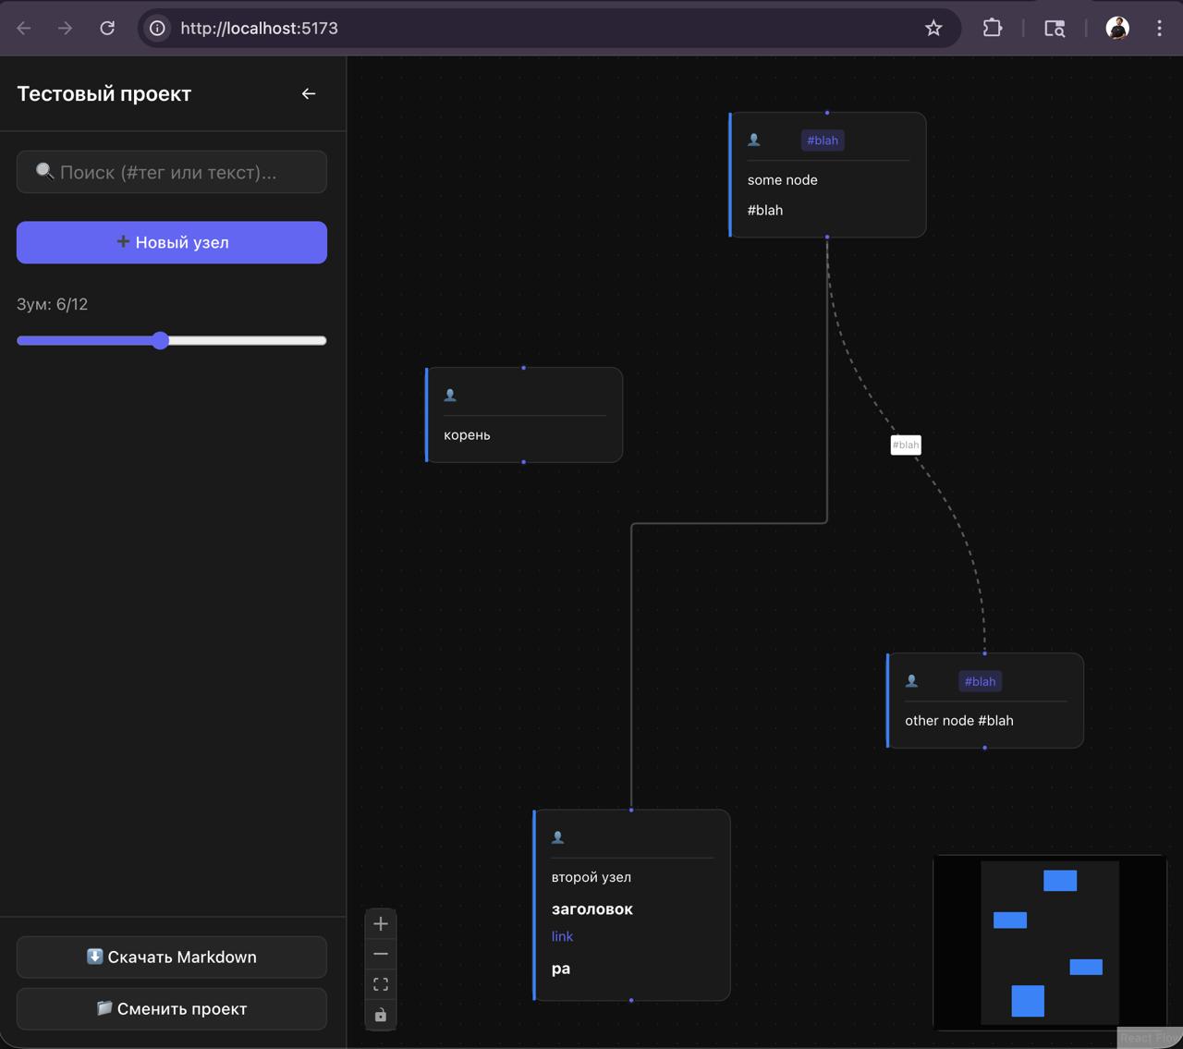This screenshot has width=1183, height=1049.
Task: Open the browser extensions puzzle icon
Action: pos(993,28)
